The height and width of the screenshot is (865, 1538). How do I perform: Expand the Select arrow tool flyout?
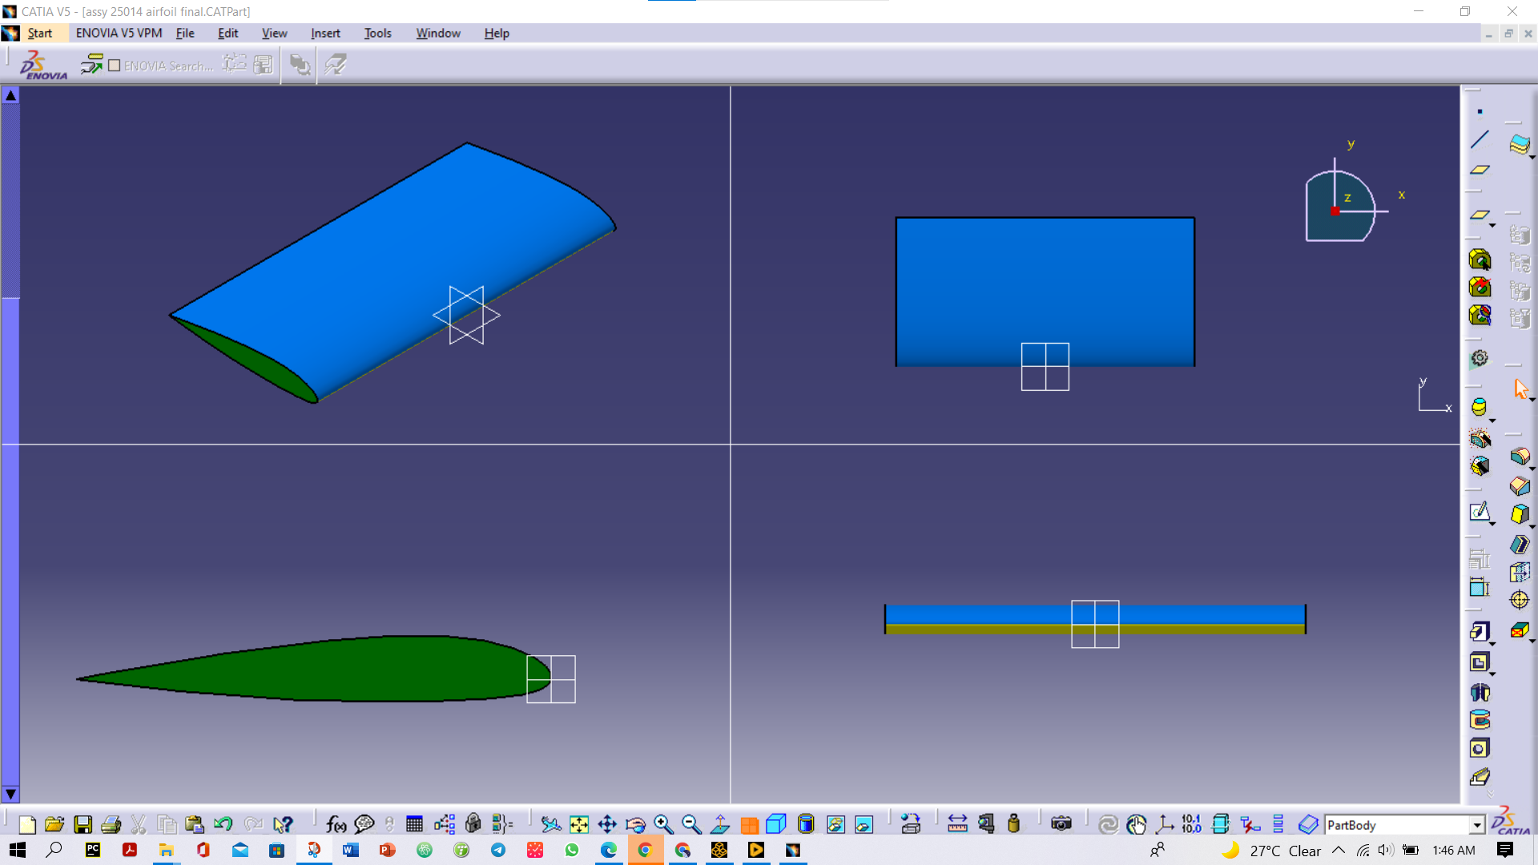[1532, 400]
